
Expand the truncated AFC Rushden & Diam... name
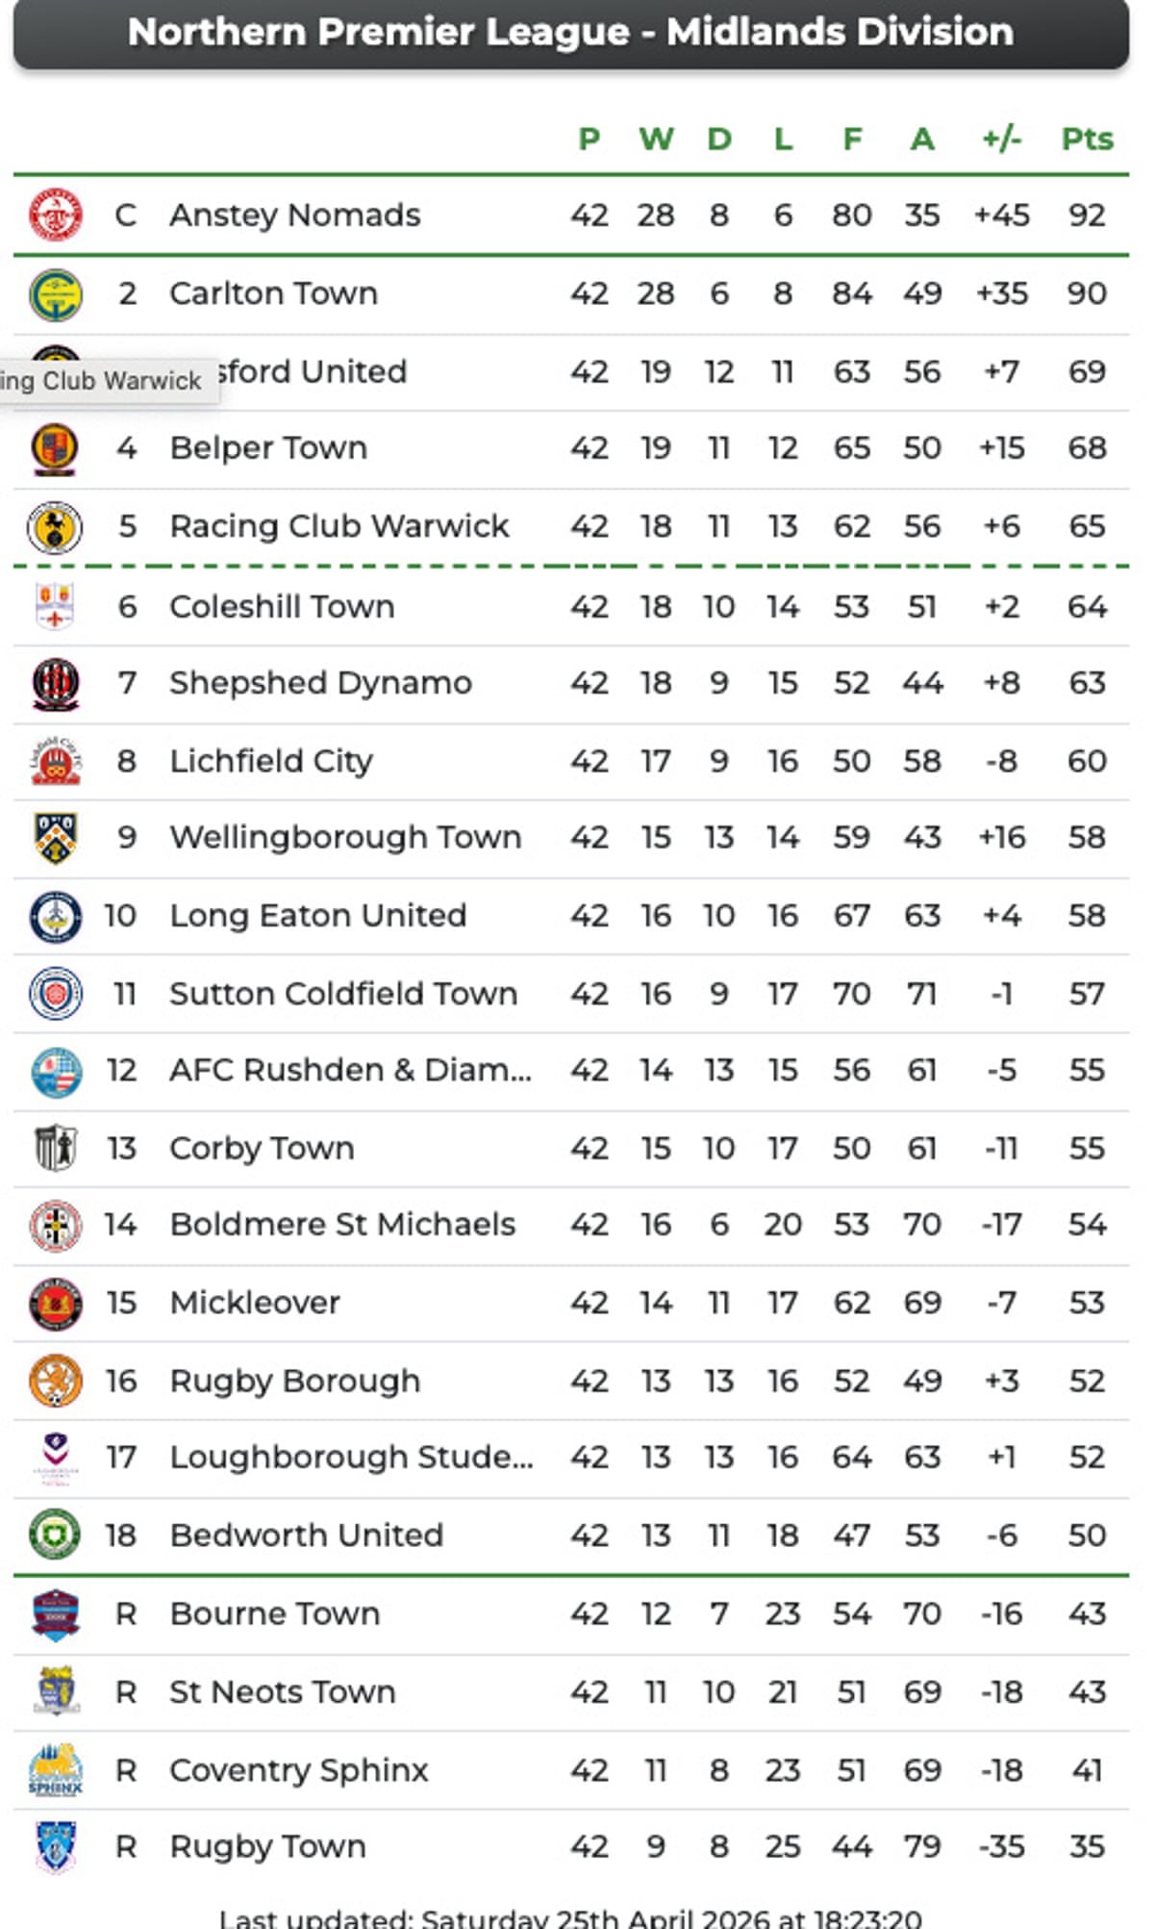click(x=351, y=1070)
